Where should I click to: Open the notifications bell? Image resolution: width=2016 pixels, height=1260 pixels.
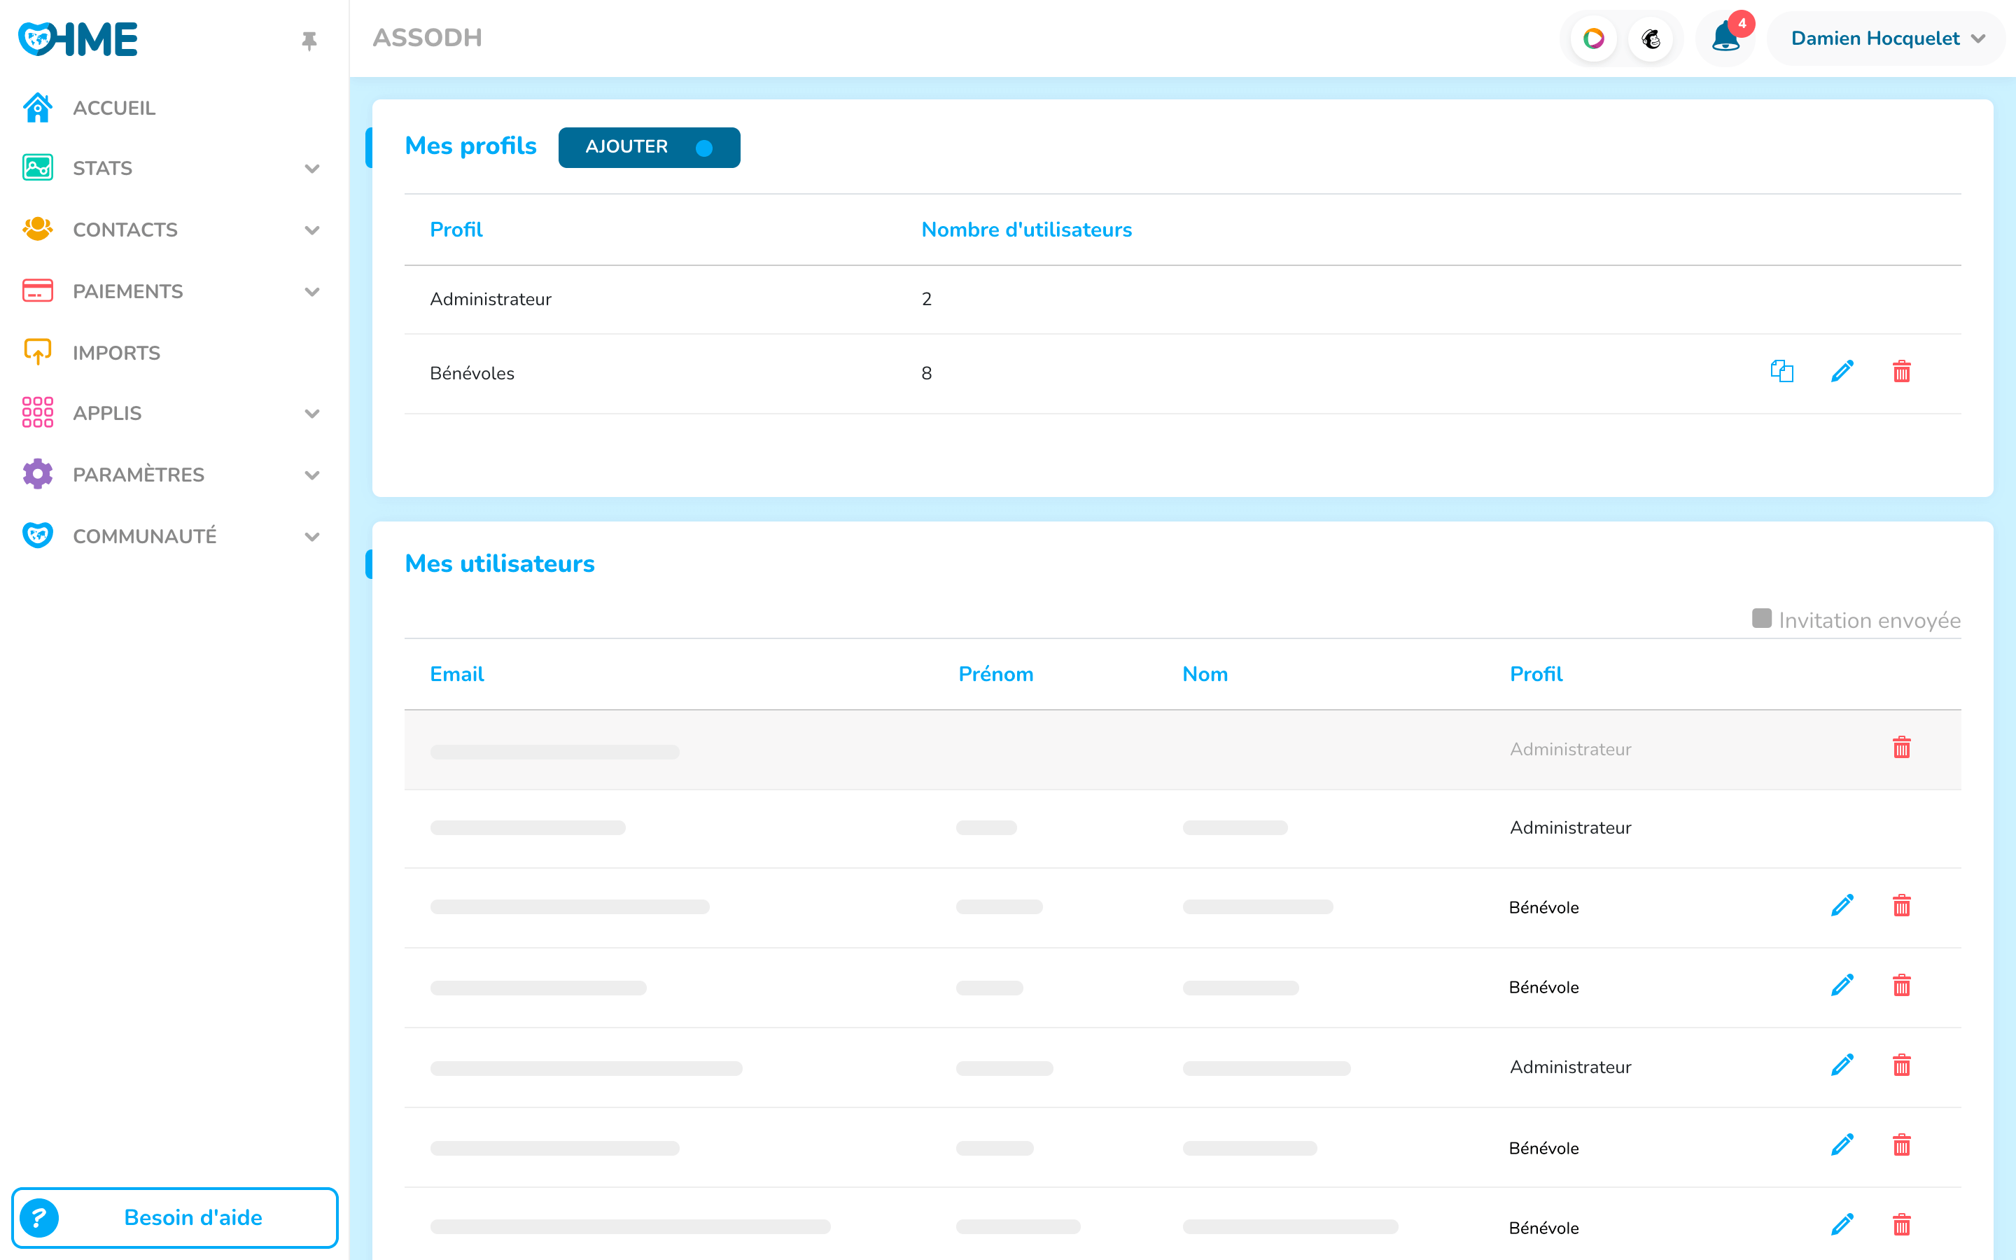1725,38
